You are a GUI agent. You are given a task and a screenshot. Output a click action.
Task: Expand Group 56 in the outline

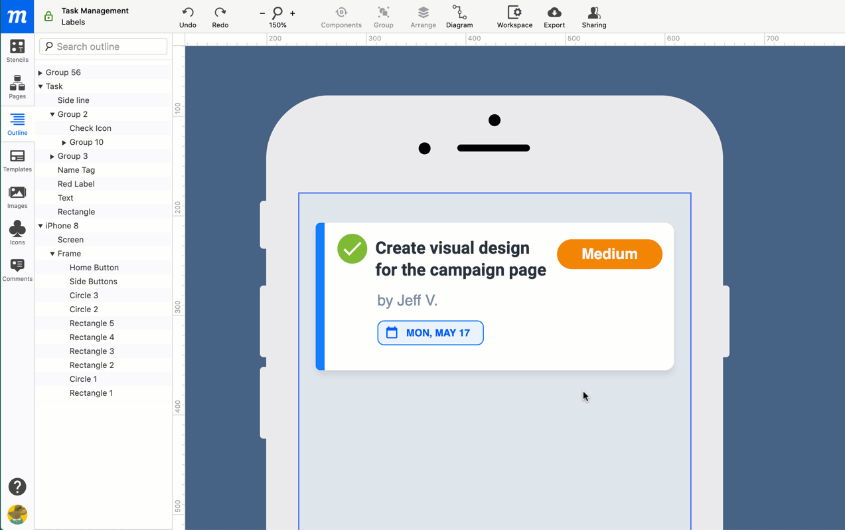[40, 72]
